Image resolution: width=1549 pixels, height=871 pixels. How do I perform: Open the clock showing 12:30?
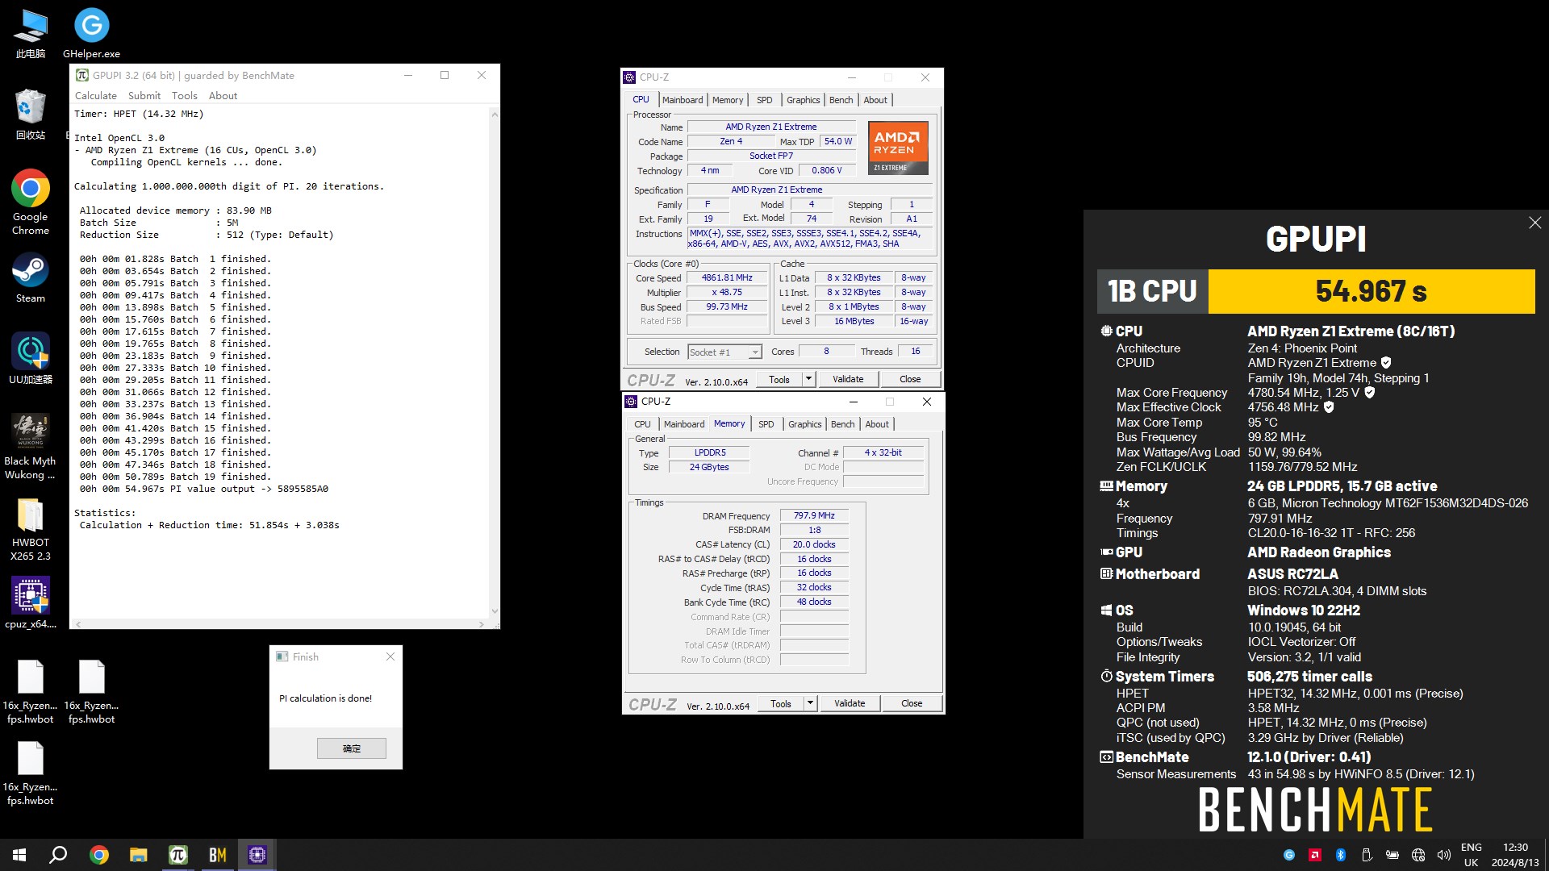pos(1515,855)
